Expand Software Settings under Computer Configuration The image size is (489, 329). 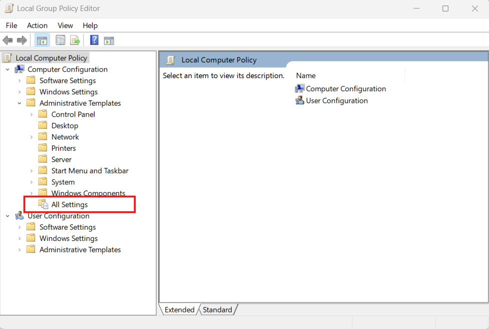(x=20, y=81)
